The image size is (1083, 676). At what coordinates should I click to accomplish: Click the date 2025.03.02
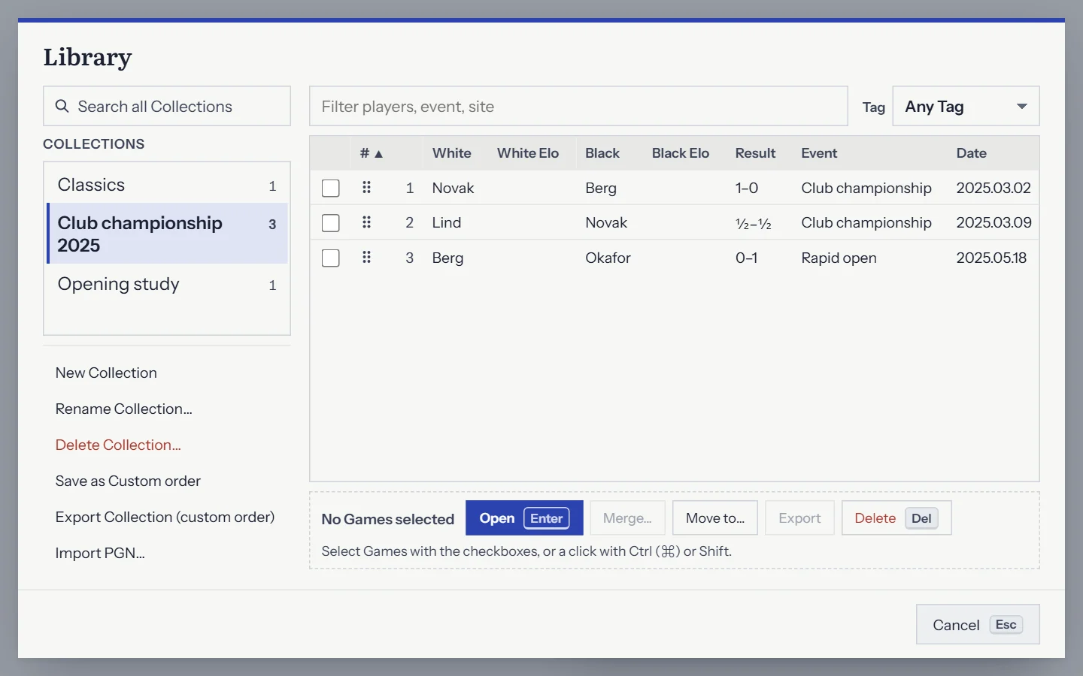pos(994,188)
